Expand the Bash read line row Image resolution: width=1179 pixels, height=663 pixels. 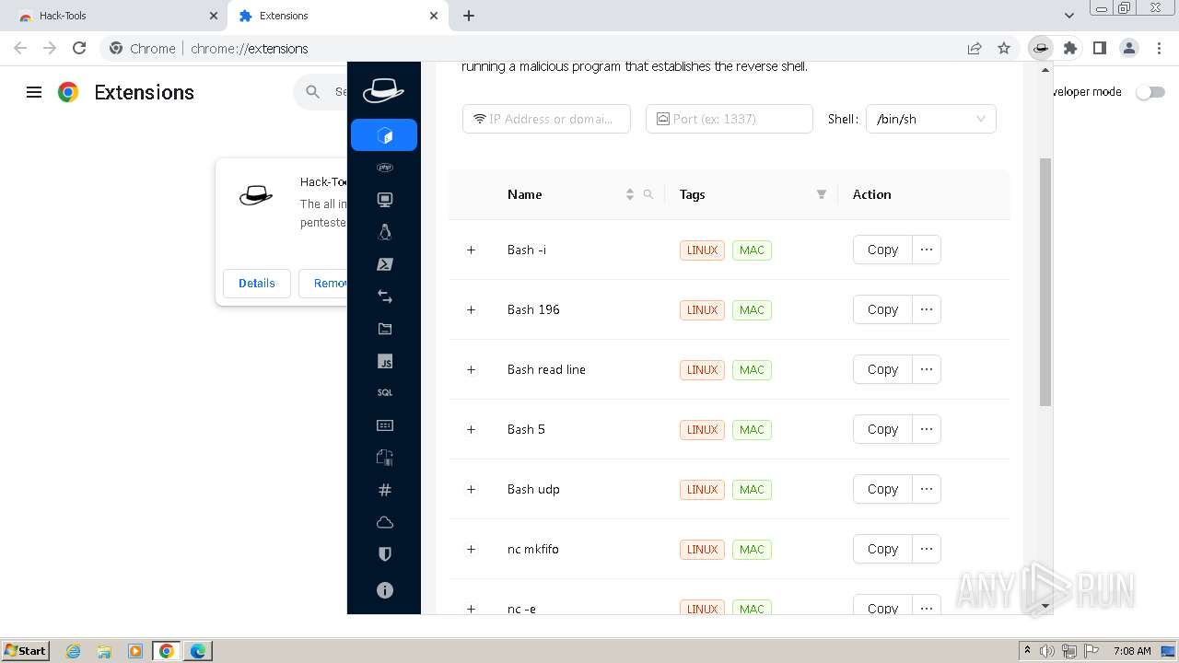coord(471,369)
